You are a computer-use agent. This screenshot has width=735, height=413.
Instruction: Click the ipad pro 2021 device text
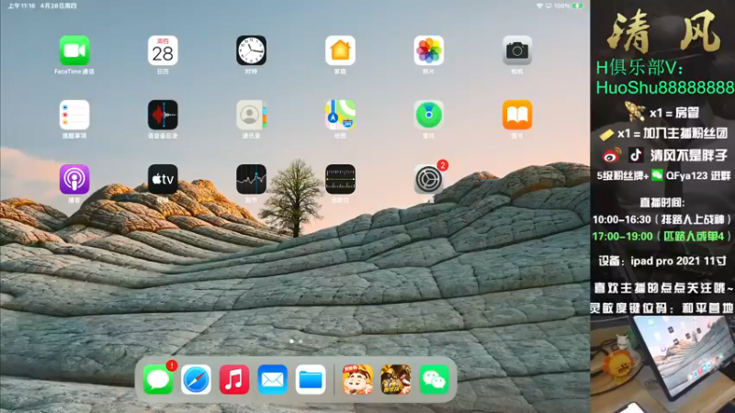click(677, 262)
